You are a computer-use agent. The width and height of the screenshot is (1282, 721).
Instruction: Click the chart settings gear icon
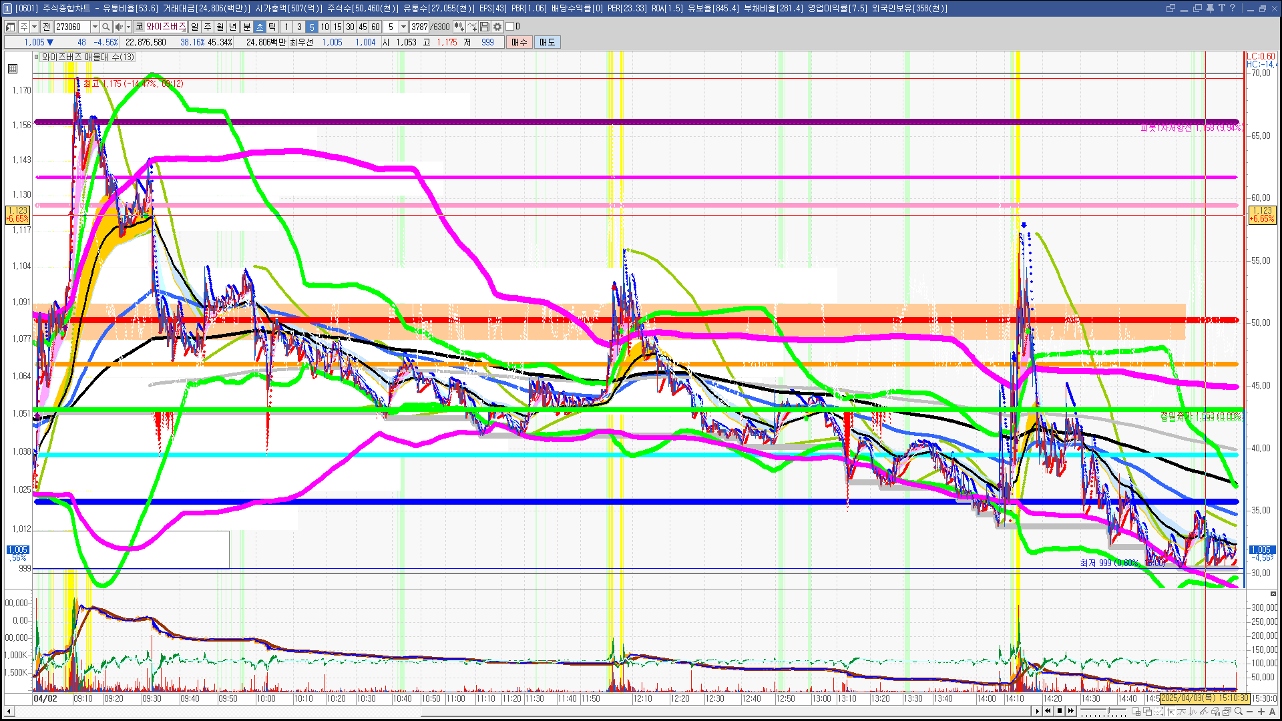[497, 27]
